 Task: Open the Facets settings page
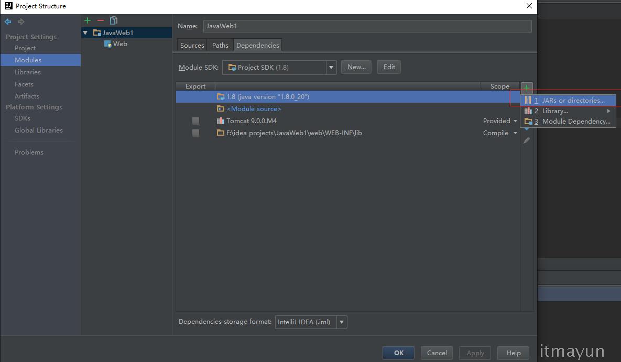(x=24, y=84)
